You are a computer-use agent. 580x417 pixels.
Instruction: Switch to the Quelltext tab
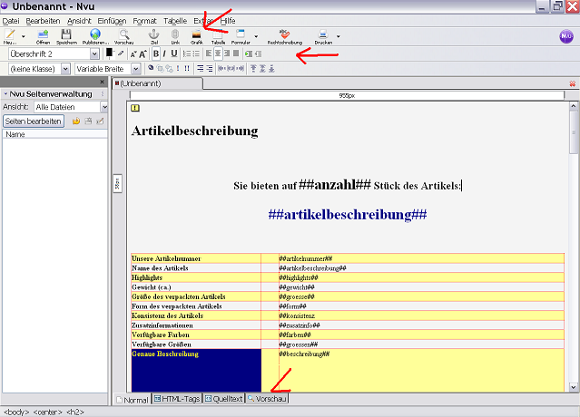click(x=223, y=399)
